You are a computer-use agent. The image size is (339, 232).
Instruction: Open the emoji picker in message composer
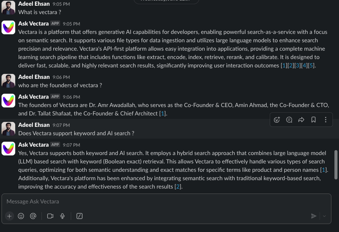(x=21, y=216)
